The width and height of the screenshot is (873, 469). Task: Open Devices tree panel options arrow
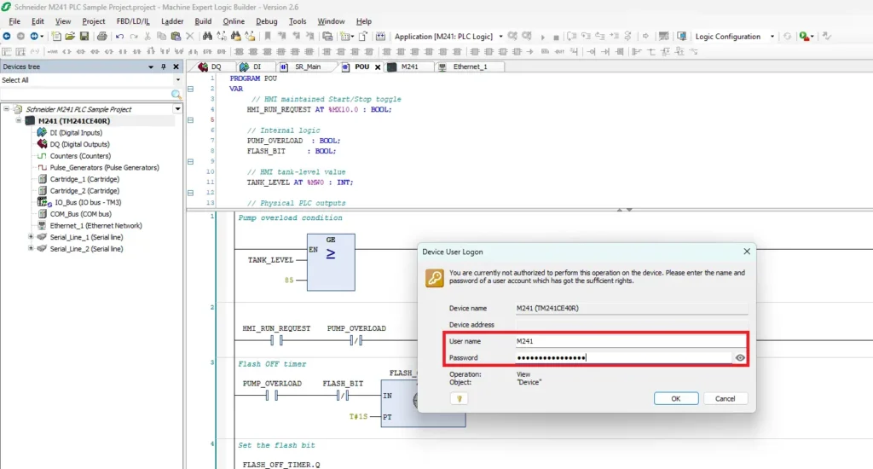click(150, 67)
